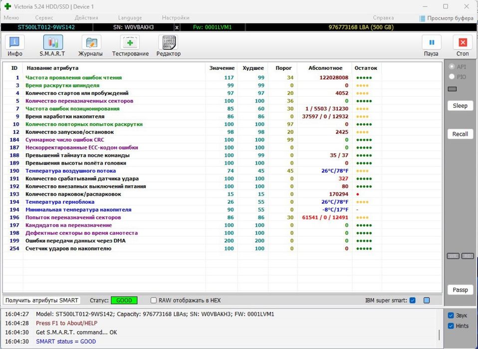Toggle RAW отображать в HEX checkbox

coord(154,300)
